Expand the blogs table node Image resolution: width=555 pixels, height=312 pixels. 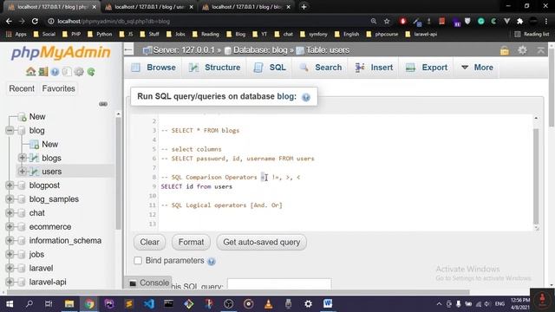pos(22,158)
